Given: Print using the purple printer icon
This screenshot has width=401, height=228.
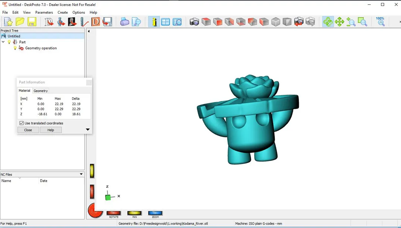Looking at the screenshot, I should click(x=125, y=22).
